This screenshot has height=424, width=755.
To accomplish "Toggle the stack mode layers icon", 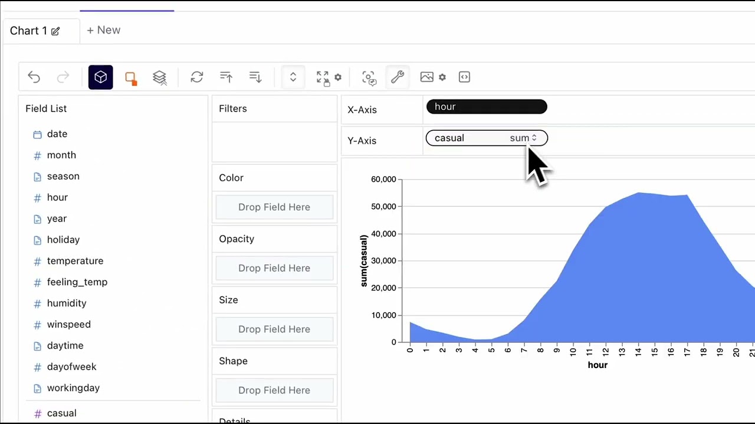I will pos(159,78).
